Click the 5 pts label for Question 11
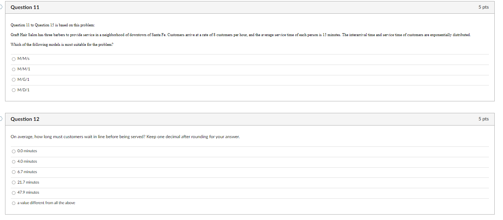 [x=483, y=7]
